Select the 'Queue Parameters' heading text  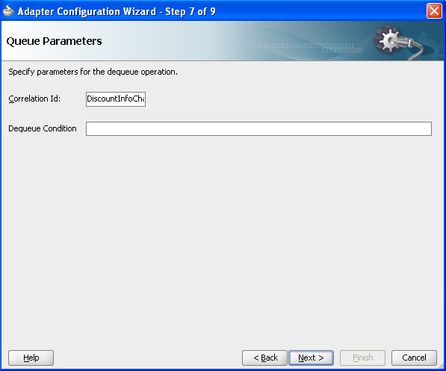[x=54, y=41]
